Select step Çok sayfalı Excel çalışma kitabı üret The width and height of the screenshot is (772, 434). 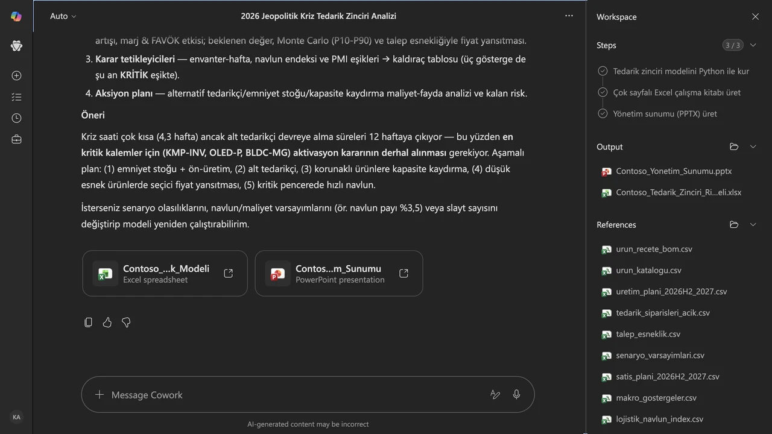pos(676,92)
